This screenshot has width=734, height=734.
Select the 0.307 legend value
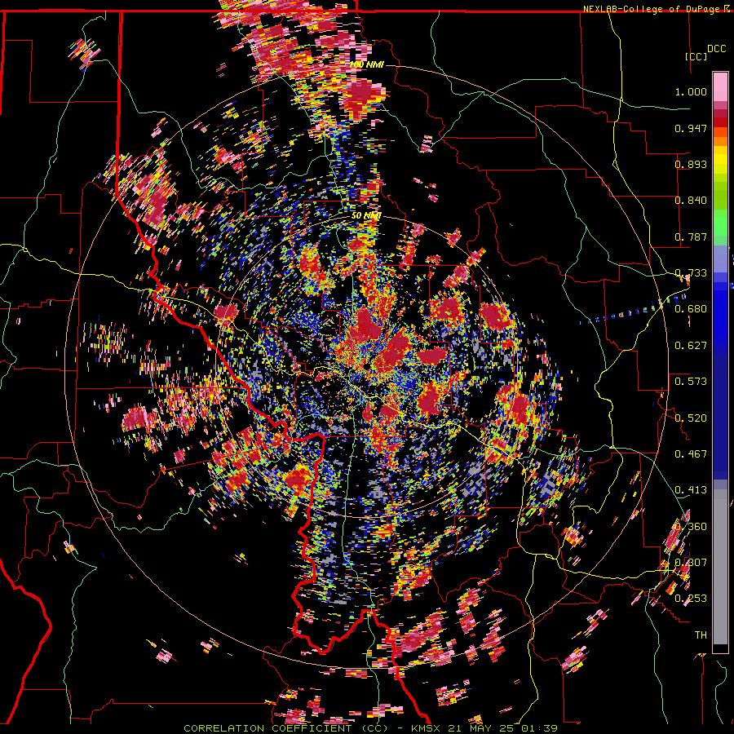point(691,563)
